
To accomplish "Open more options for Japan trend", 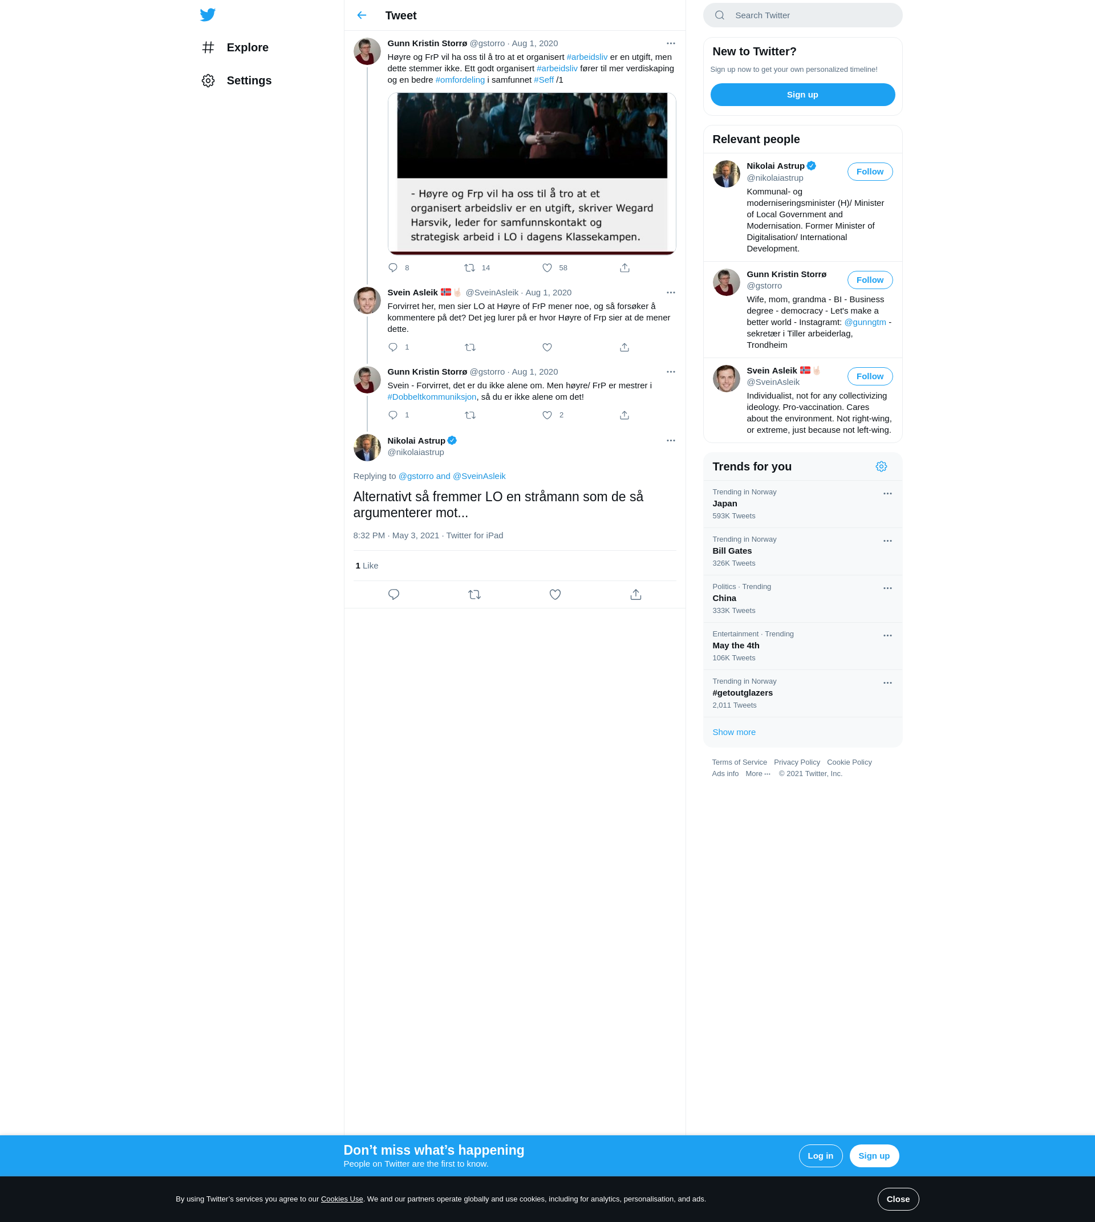I will 887,493.
